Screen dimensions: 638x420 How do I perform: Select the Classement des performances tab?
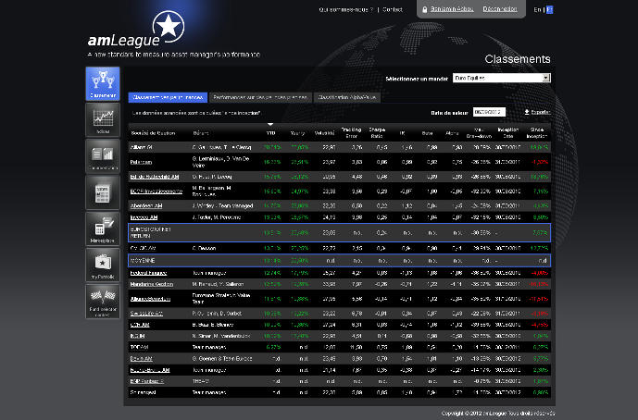[168, 97]
